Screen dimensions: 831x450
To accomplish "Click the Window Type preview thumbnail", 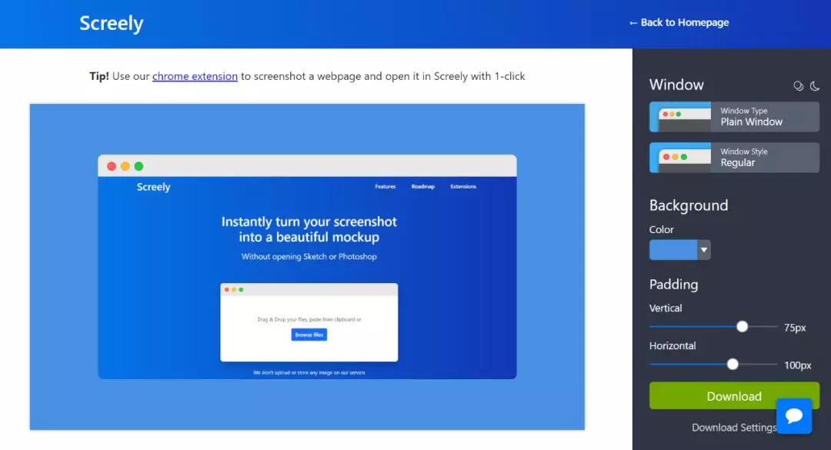I will point(680,117).
